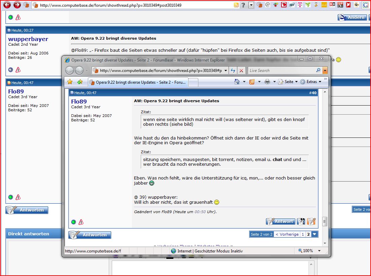
Task: Open Flo89 profile link in background page
Action: (x=16, y=91)
